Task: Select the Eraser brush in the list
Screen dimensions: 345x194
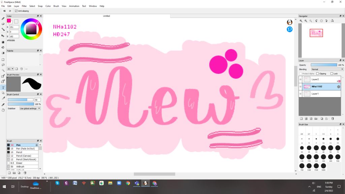Action: tap(23, 163)
